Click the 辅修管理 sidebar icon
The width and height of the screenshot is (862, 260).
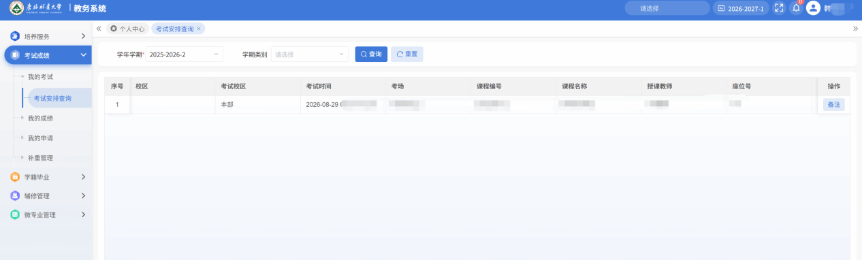[15, 196]
